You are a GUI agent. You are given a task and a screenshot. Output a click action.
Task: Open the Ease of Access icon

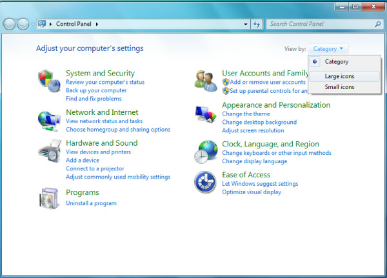point(205,182)
